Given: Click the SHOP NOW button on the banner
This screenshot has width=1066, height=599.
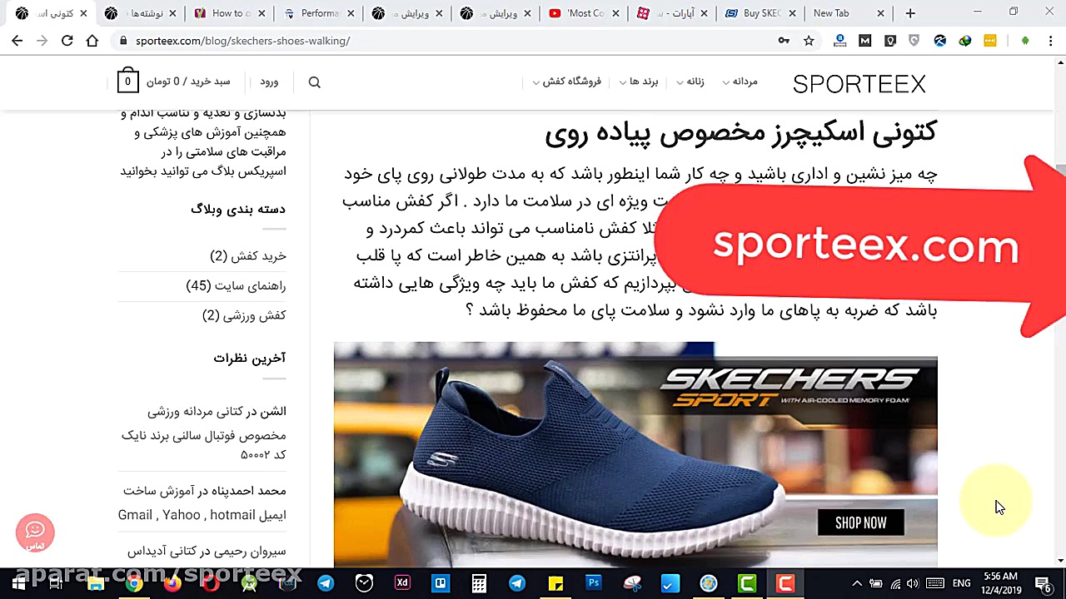Looking at the screenshot, I should [860, 522].
